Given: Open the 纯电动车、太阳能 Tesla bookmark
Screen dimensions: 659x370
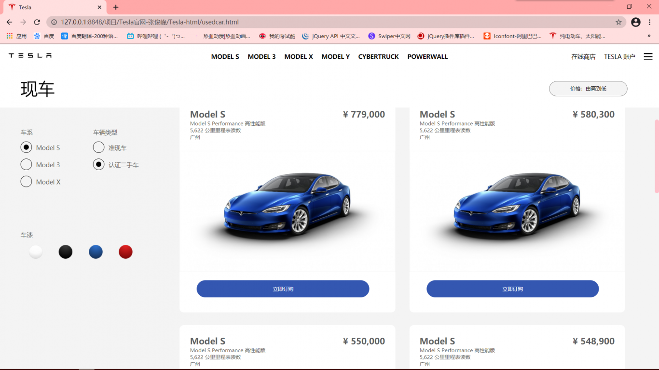Looking at the screenshot, I should coord(577,36).
